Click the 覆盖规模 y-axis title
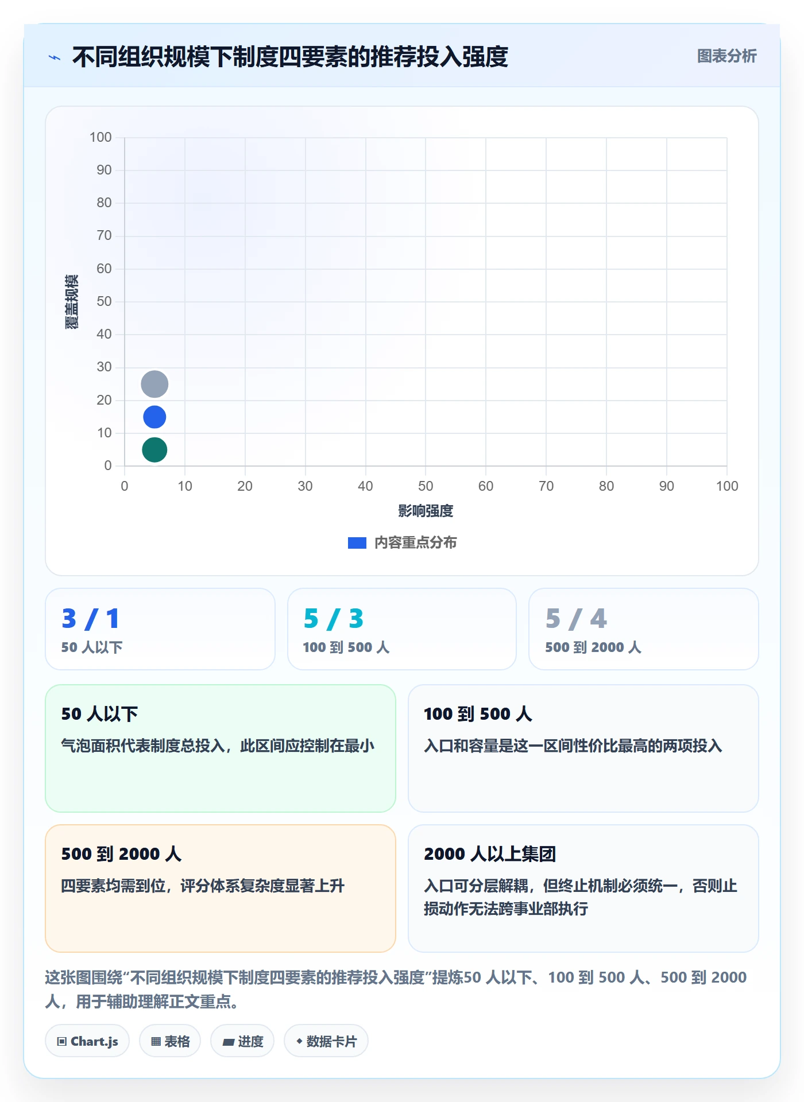The image size is (804, 1102). (x=72, y=302)
